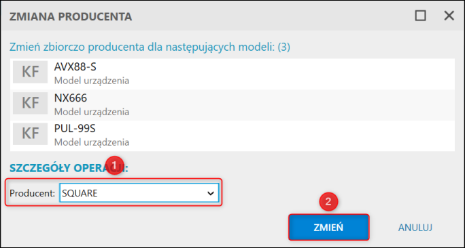
Task: Click the KF icon beside NX666
Action: [x=30, y=103]
